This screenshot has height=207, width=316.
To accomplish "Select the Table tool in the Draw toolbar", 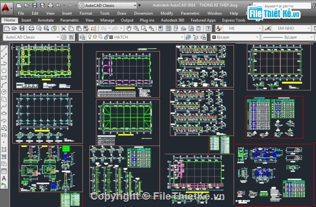I will [x=4, y=171].
